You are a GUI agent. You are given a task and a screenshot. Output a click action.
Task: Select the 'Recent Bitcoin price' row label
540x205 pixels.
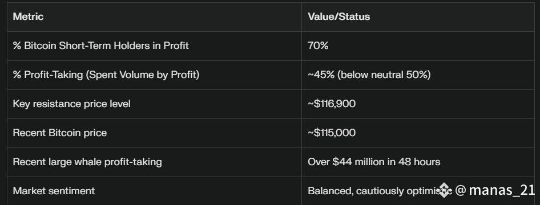59,133
